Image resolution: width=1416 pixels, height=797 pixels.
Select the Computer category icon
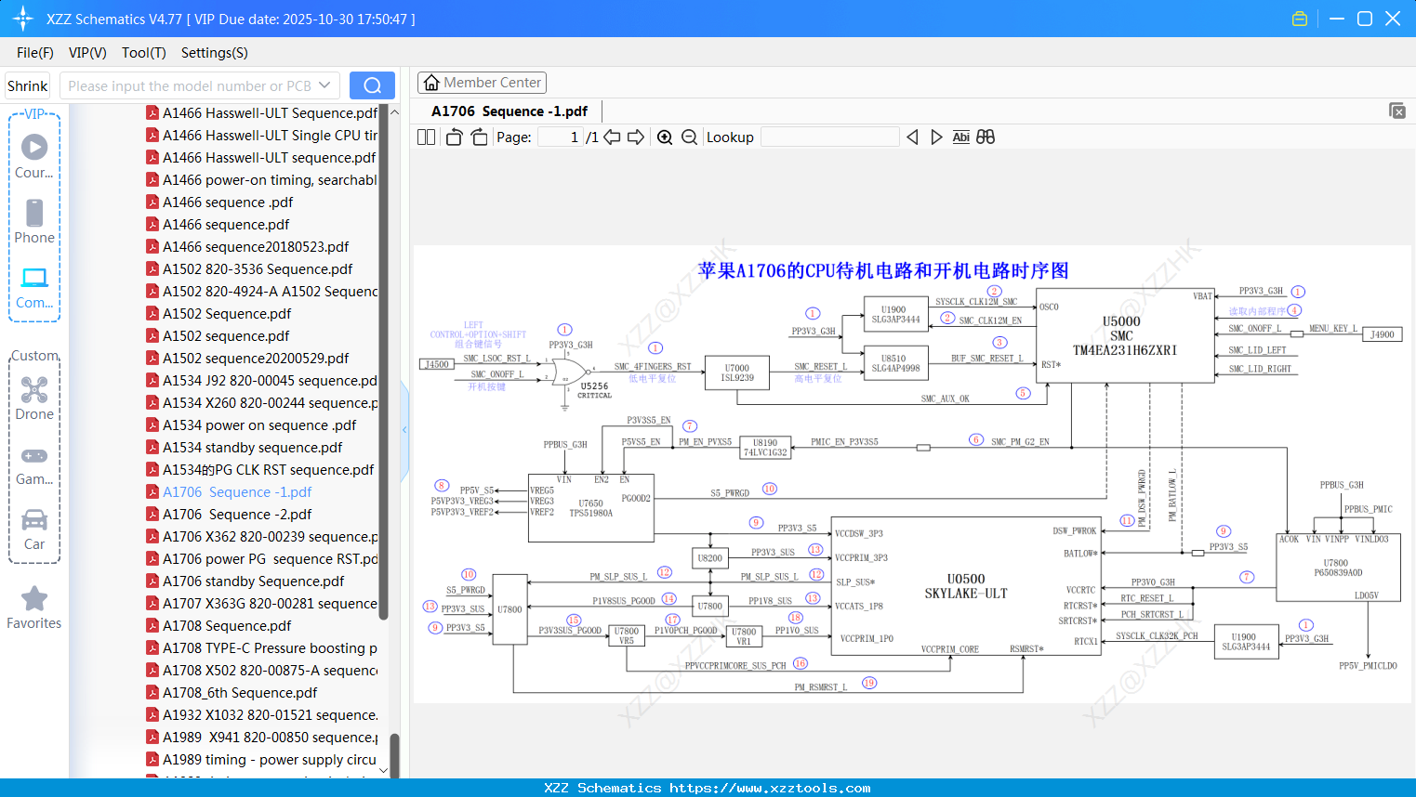34,278
